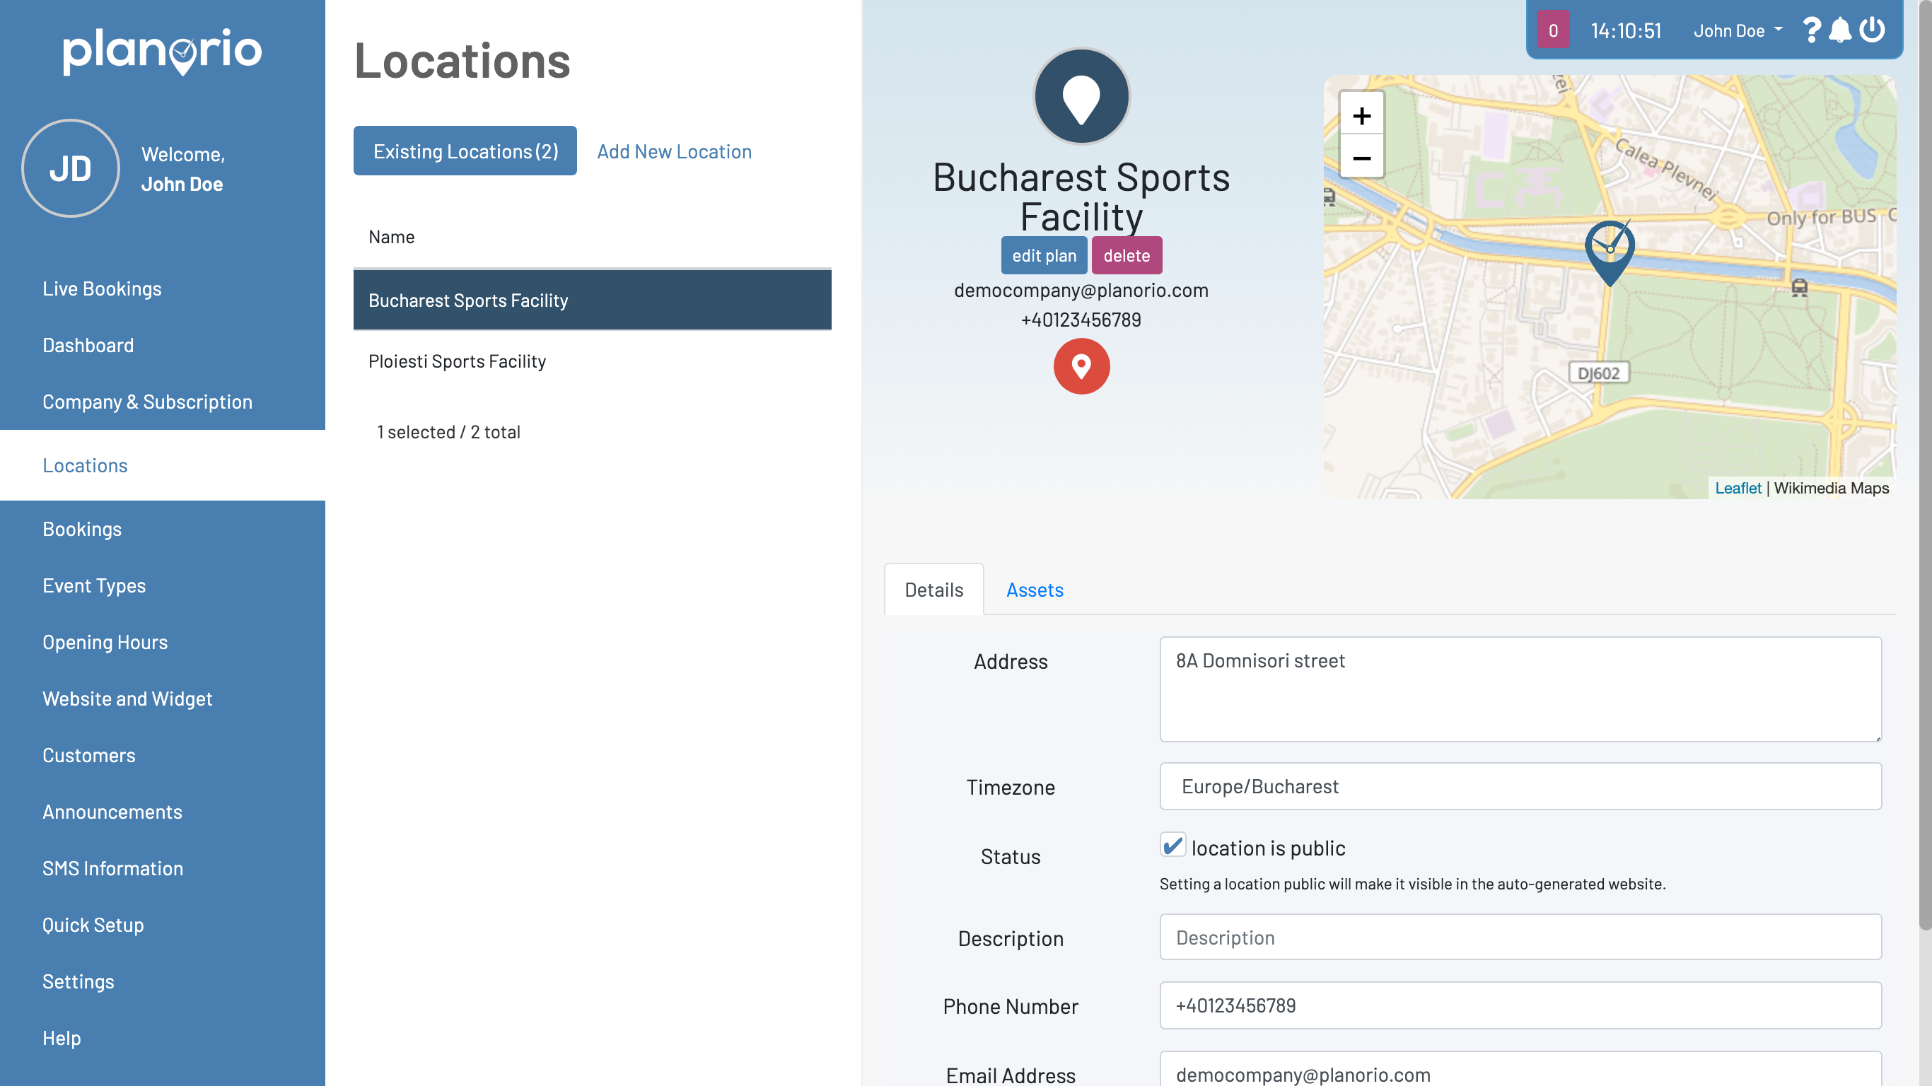
Task: Open the Timezone Europe/Bucharest field
Action: coord(1520,786)
